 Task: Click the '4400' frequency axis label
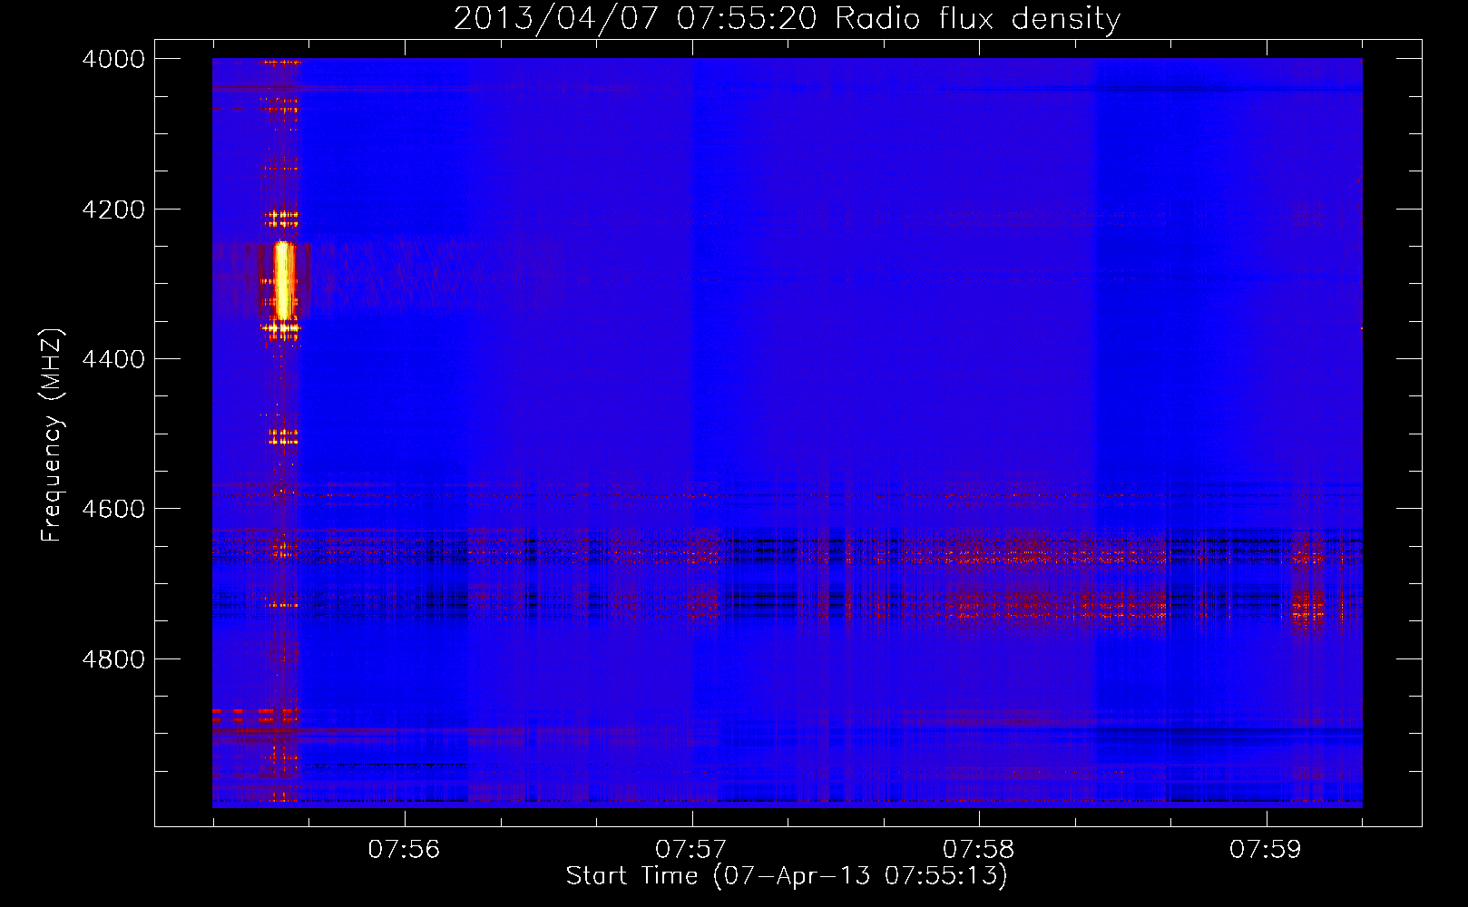pyautogui.click(x=113, y=359)
